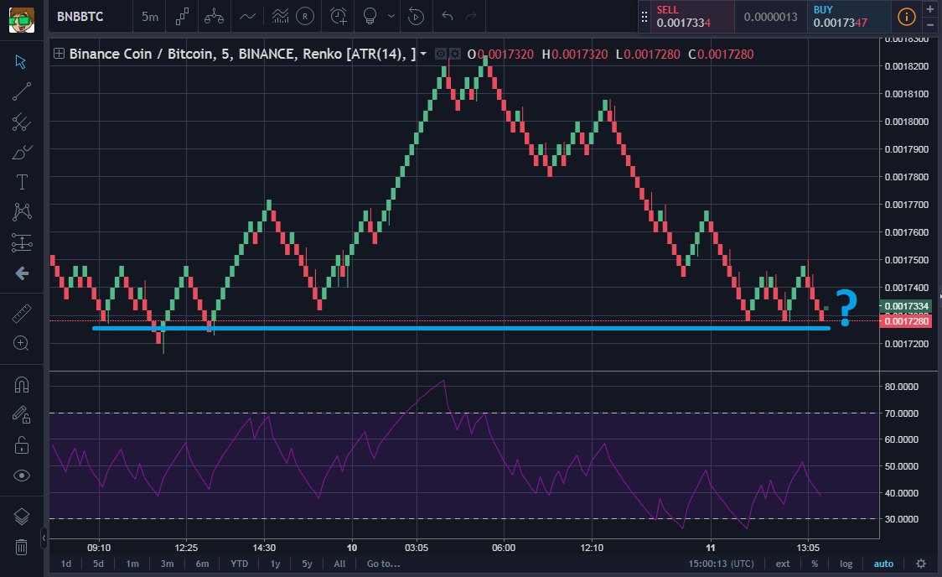
Task: Toggle the 'auto' price scale
Action: 883,564
